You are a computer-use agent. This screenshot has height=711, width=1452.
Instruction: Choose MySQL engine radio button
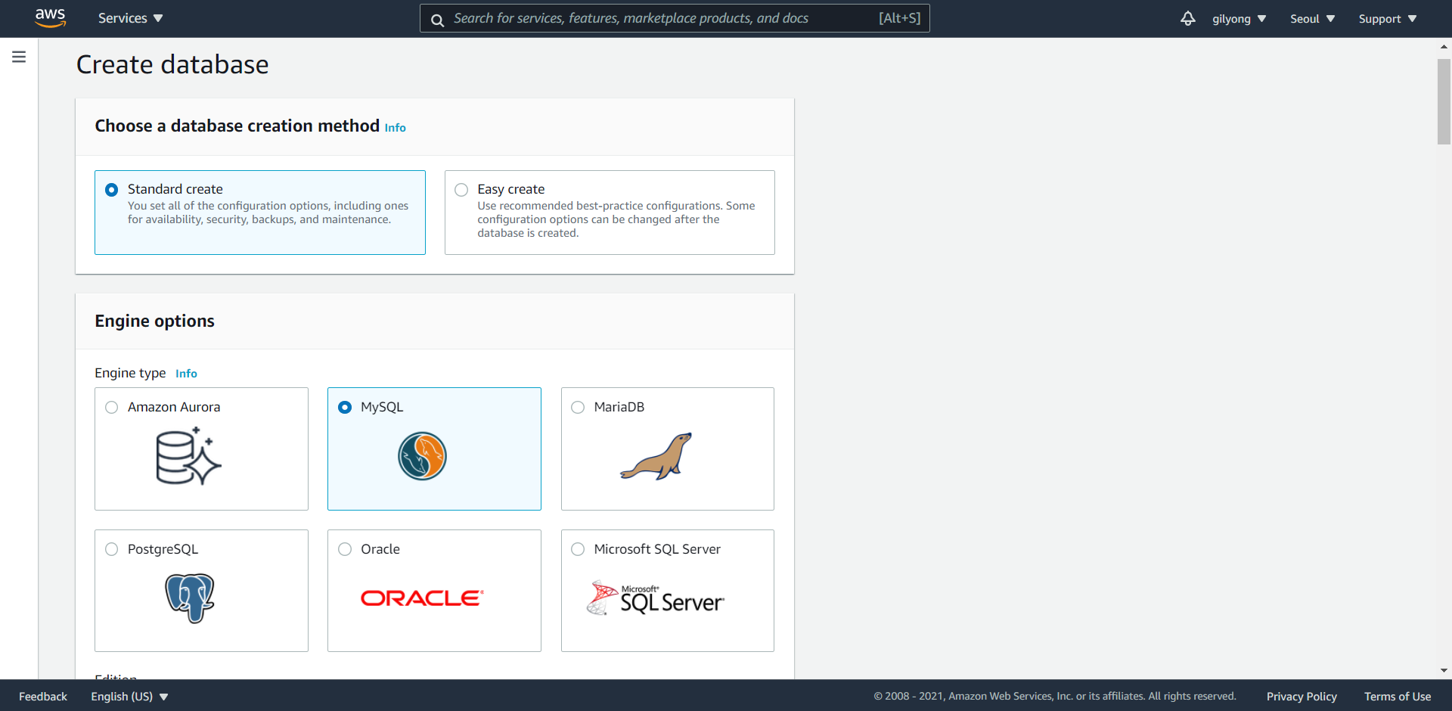(345, 408)
